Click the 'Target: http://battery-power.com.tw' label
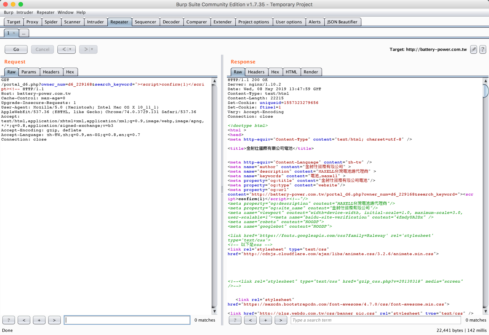489x335 pixels. coord(428,49)
